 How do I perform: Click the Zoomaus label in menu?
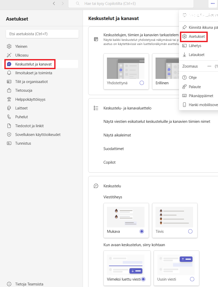point(190,66)
